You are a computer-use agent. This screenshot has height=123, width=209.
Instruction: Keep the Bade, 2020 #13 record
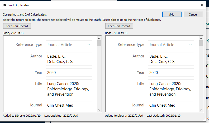tap(17, 26)
